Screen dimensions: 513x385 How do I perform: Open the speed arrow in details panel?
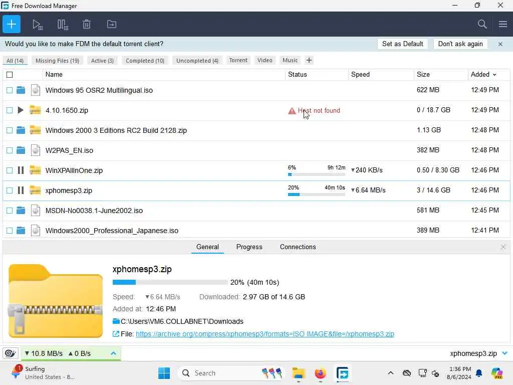[x=147, y=297]
